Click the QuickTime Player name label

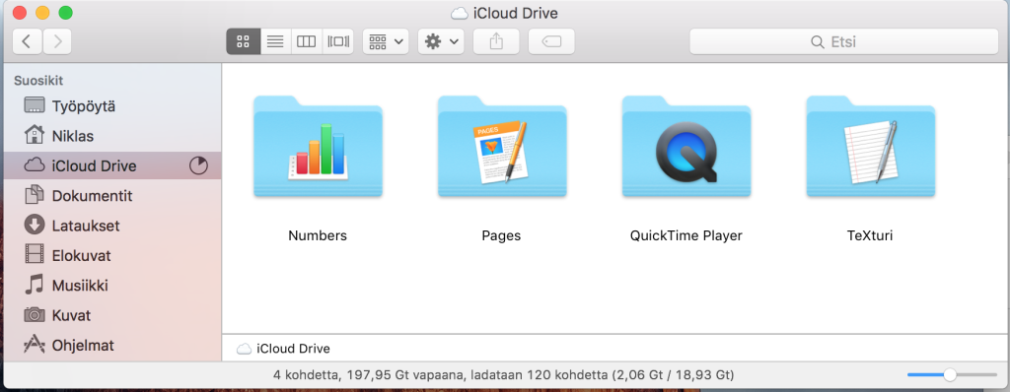click(686, 235)
